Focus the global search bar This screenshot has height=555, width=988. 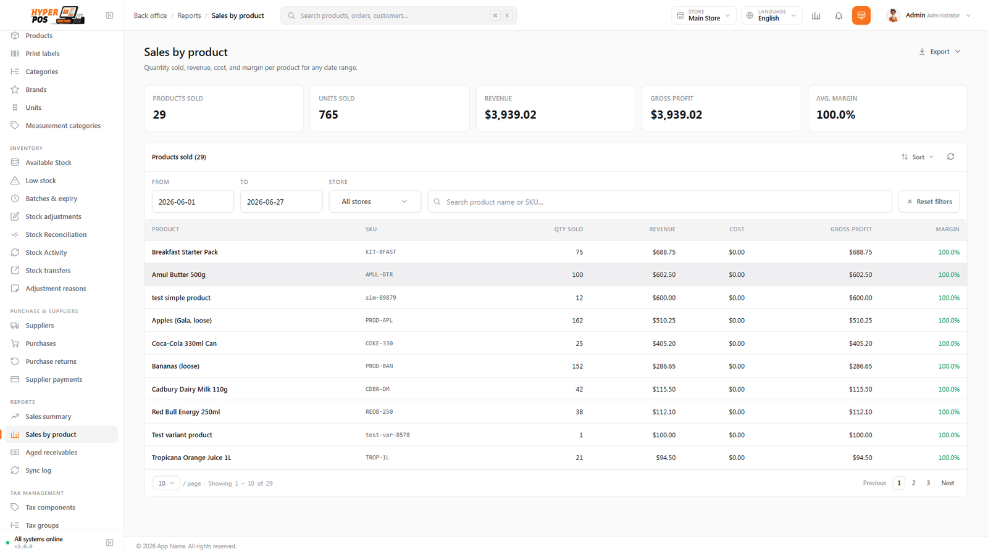pyautogui.click(x=398, y=15)
